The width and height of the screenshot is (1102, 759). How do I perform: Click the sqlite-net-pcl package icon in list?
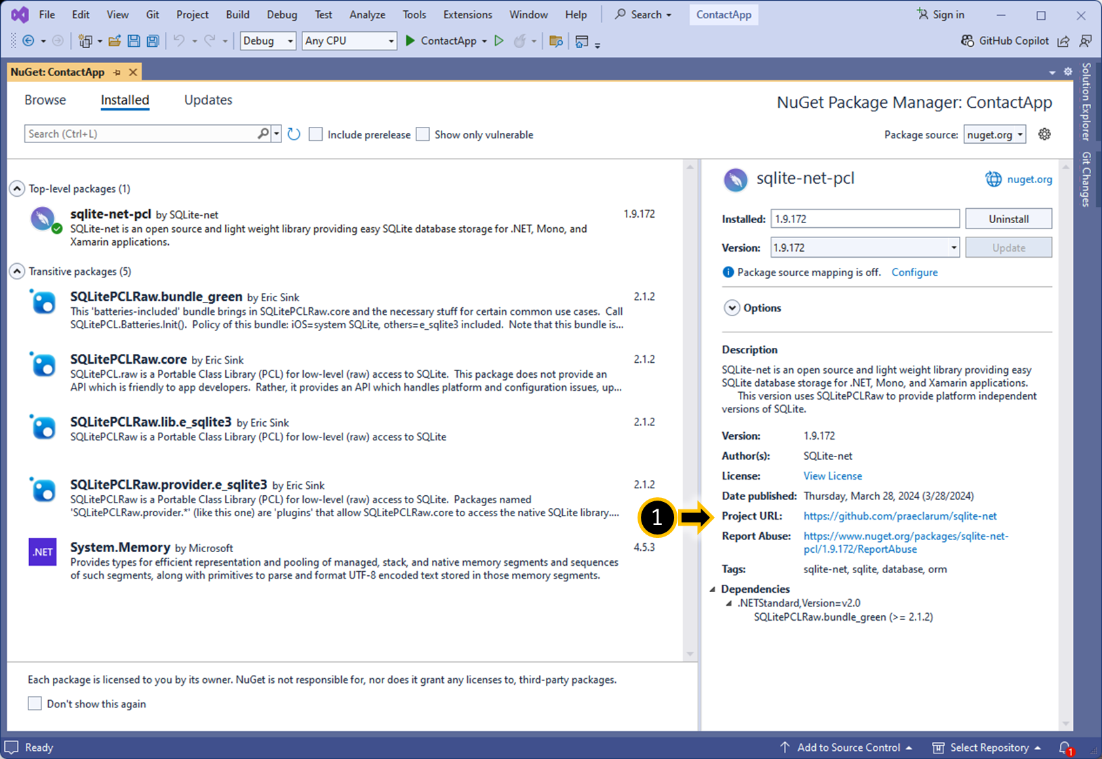(x=43, y=219)
